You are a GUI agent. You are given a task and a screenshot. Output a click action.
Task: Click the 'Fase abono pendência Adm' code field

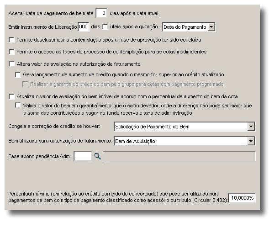coord(83,156)
